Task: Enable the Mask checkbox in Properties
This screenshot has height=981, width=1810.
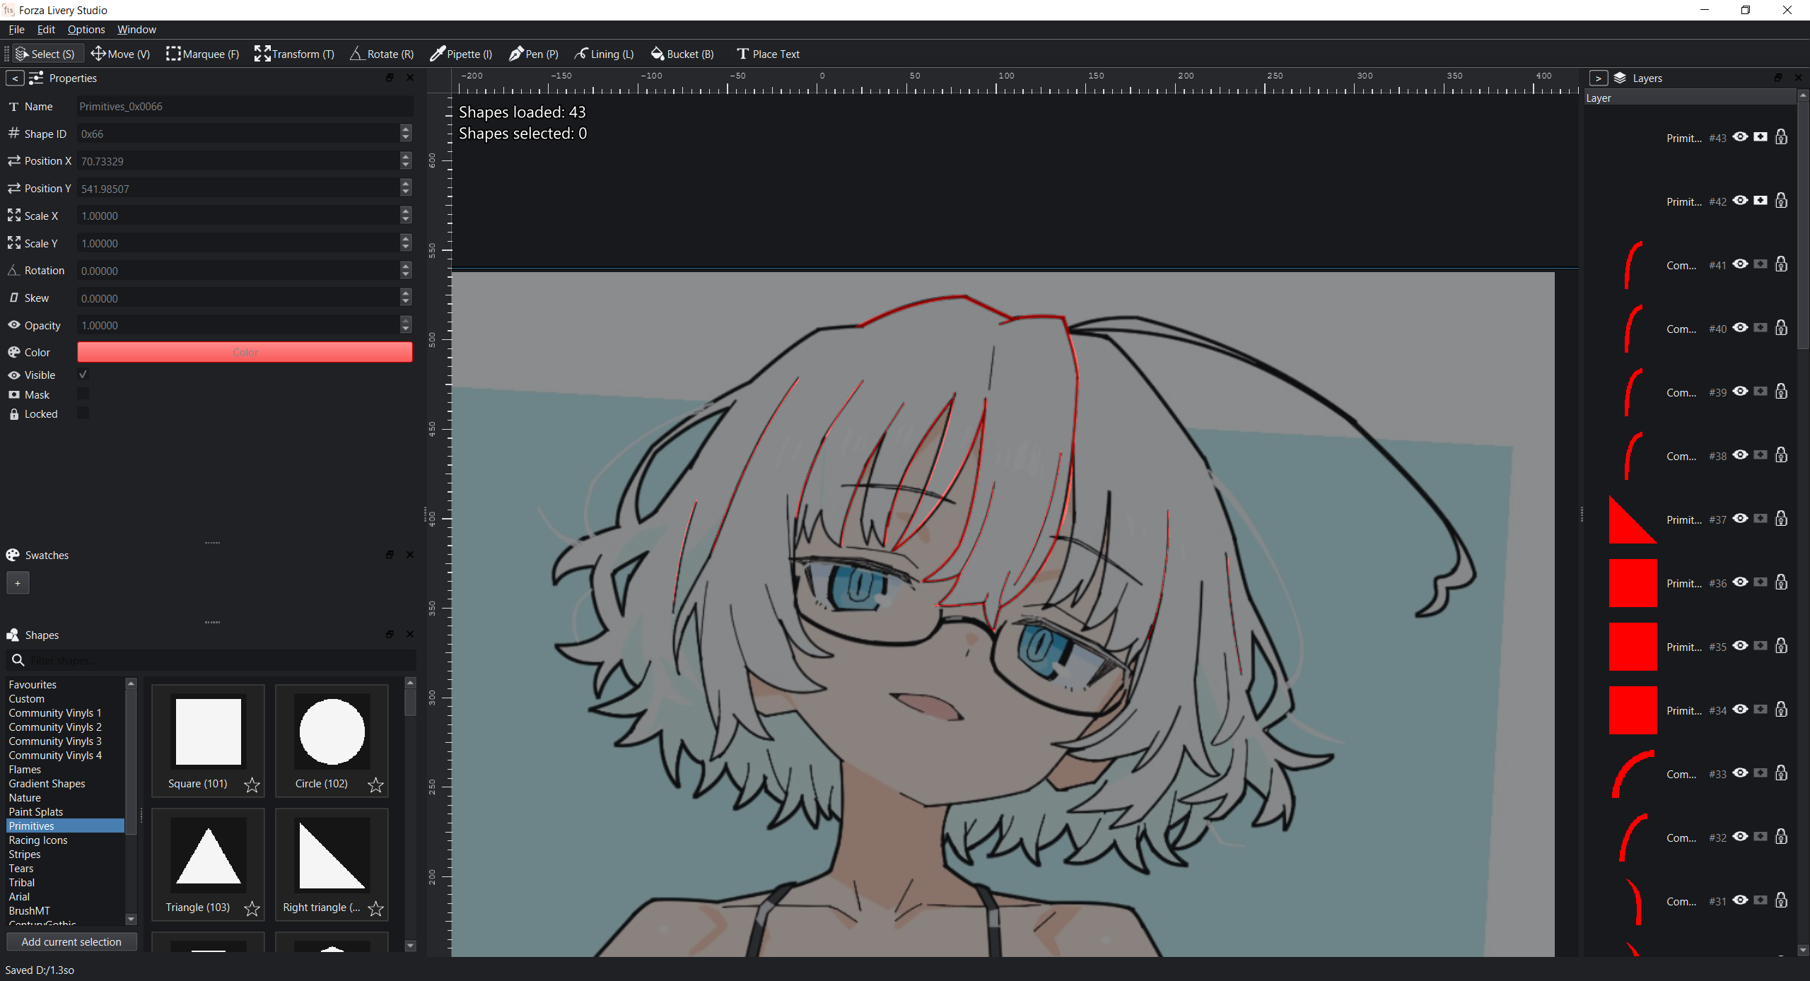Action: click(x=83, y=394)
